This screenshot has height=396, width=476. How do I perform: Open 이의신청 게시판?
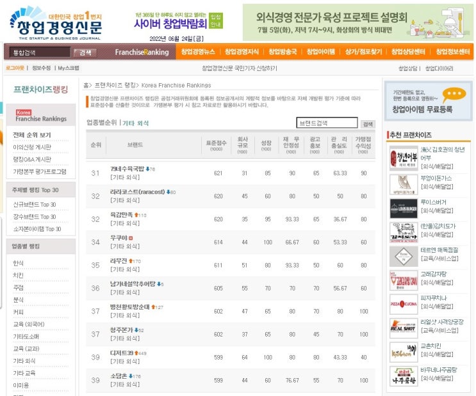click(31, 147)
